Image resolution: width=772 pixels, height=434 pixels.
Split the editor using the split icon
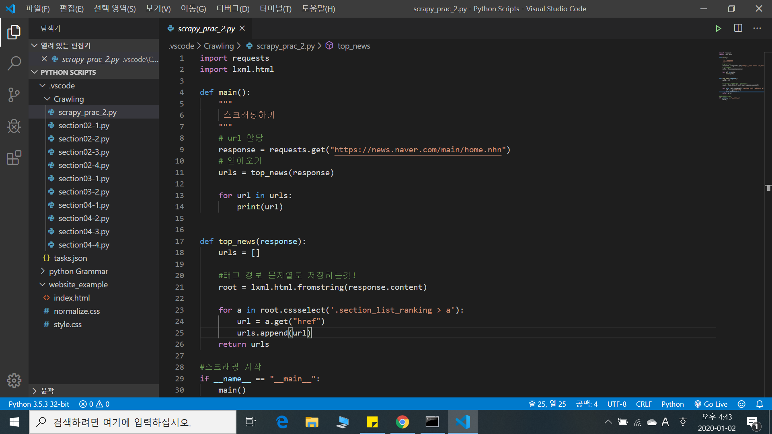point(738,28)
